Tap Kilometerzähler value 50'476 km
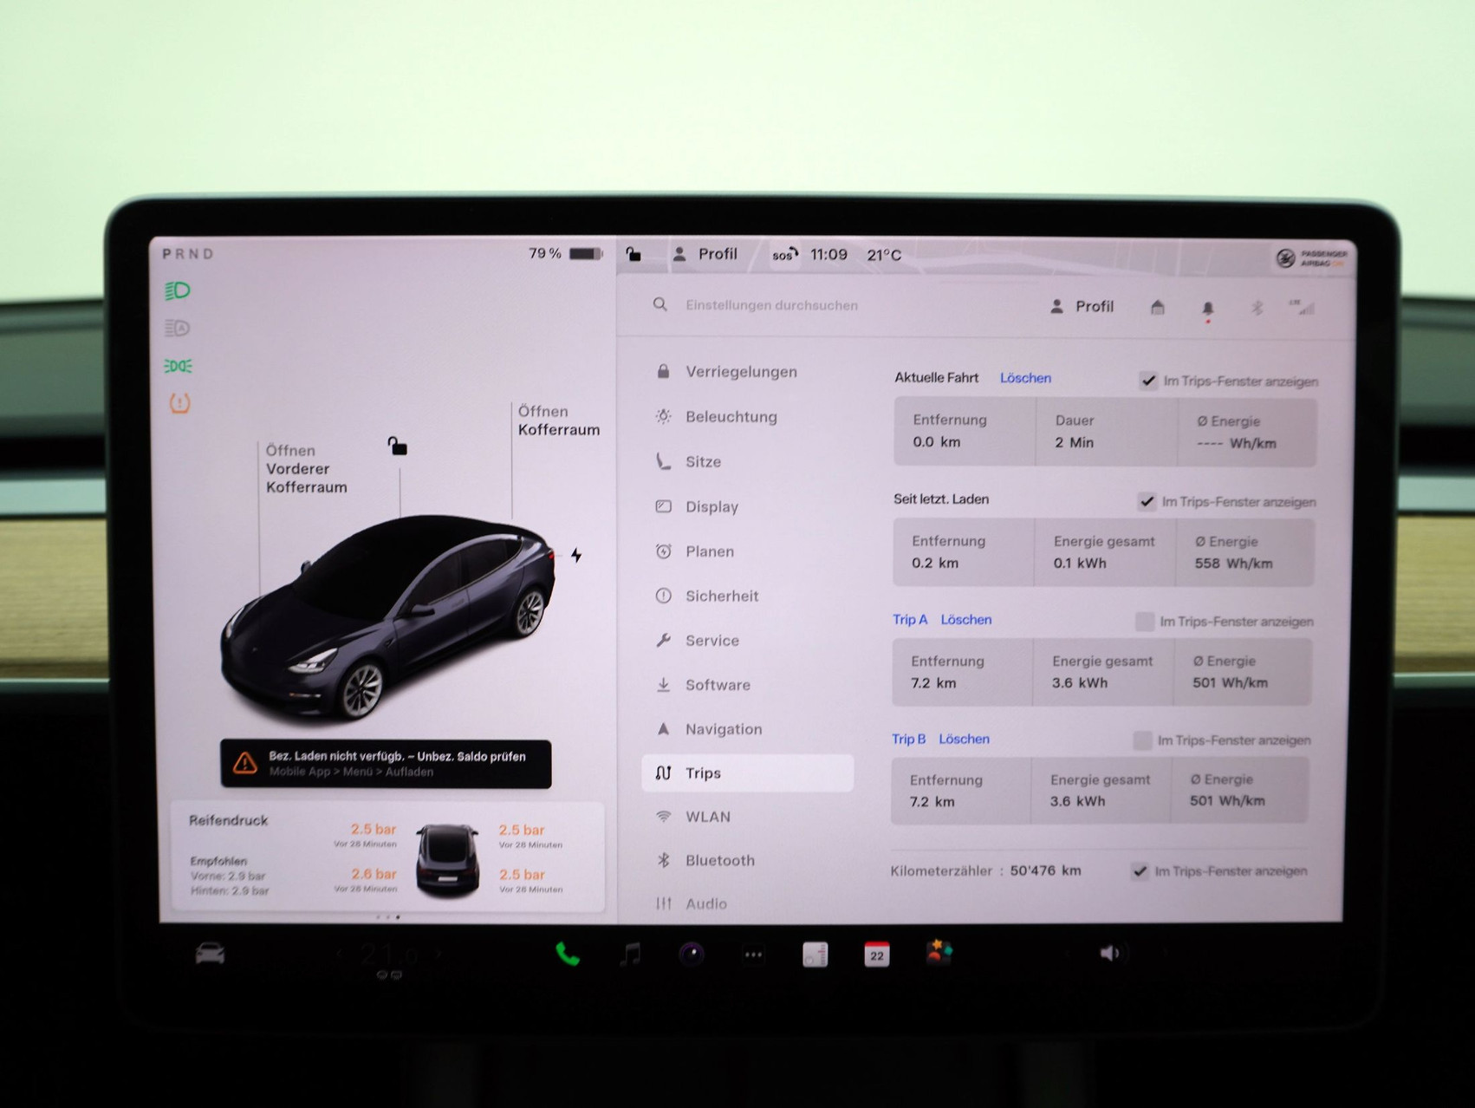 pos(1045,870)
